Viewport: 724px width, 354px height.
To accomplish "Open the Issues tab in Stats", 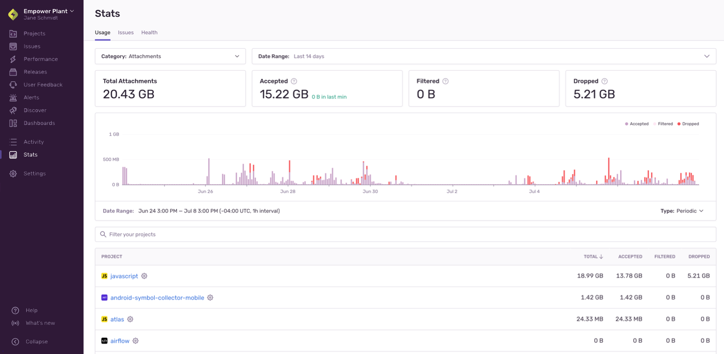I will (x=125, y=32).
